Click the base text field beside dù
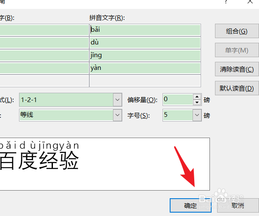The width and height of the screenshot is (259, 216). pyautogui.click(x=44, y=43)
